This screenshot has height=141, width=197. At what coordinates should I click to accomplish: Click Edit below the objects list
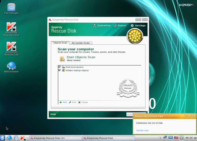point(73,102)
